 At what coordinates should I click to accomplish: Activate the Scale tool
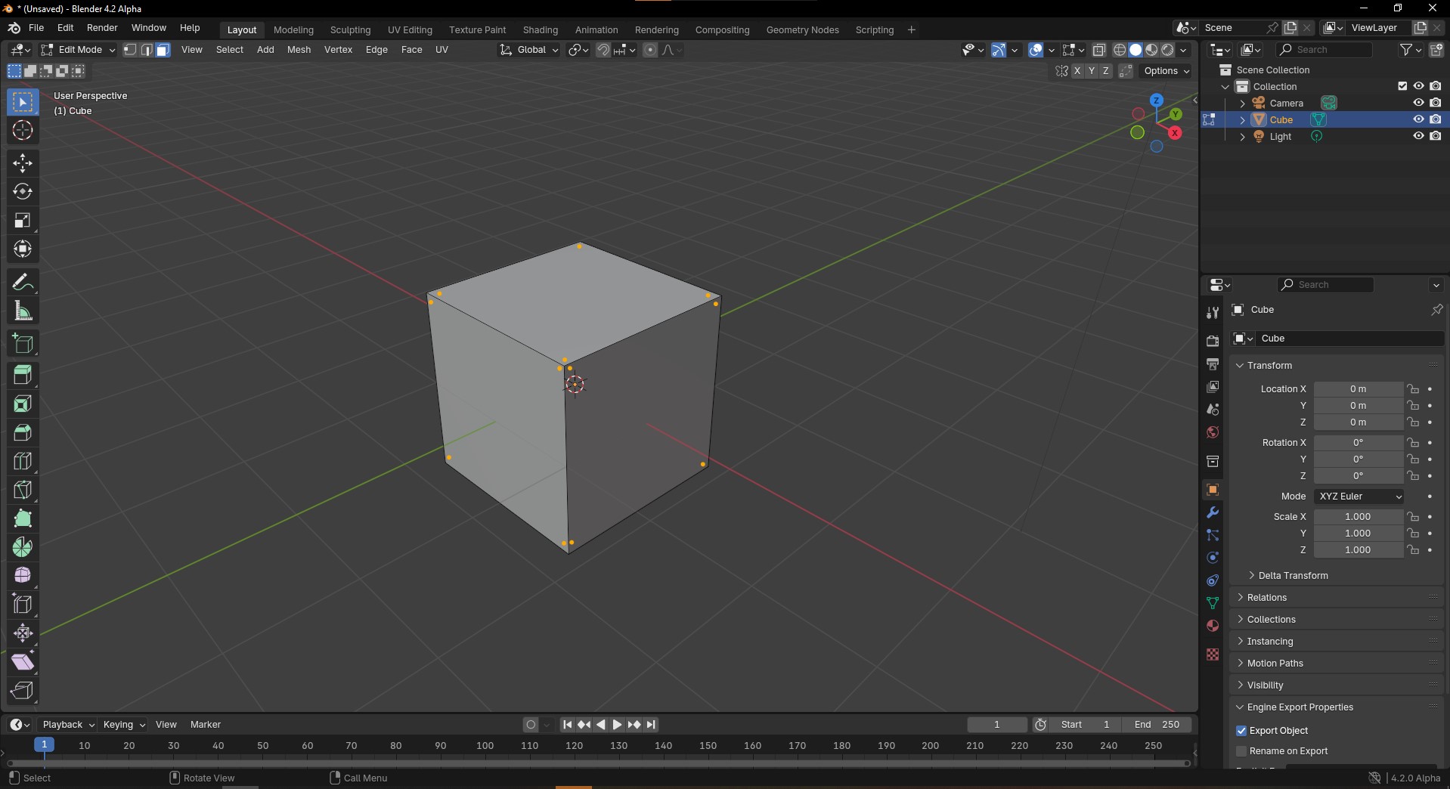click(x=23, y=221)
